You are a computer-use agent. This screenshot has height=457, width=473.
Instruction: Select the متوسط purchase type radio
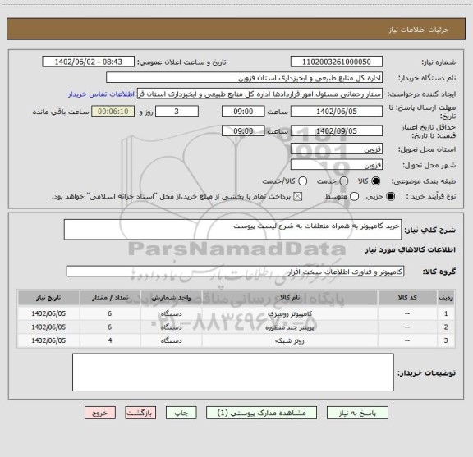point(354,197)
